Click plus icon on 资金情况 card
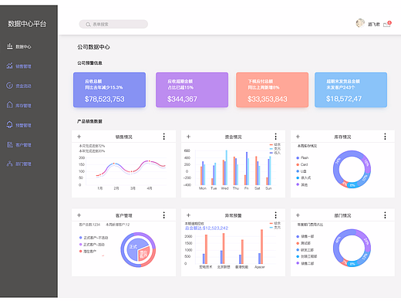The height and width of the screenshot is (301, 401). tap(188, 137)
